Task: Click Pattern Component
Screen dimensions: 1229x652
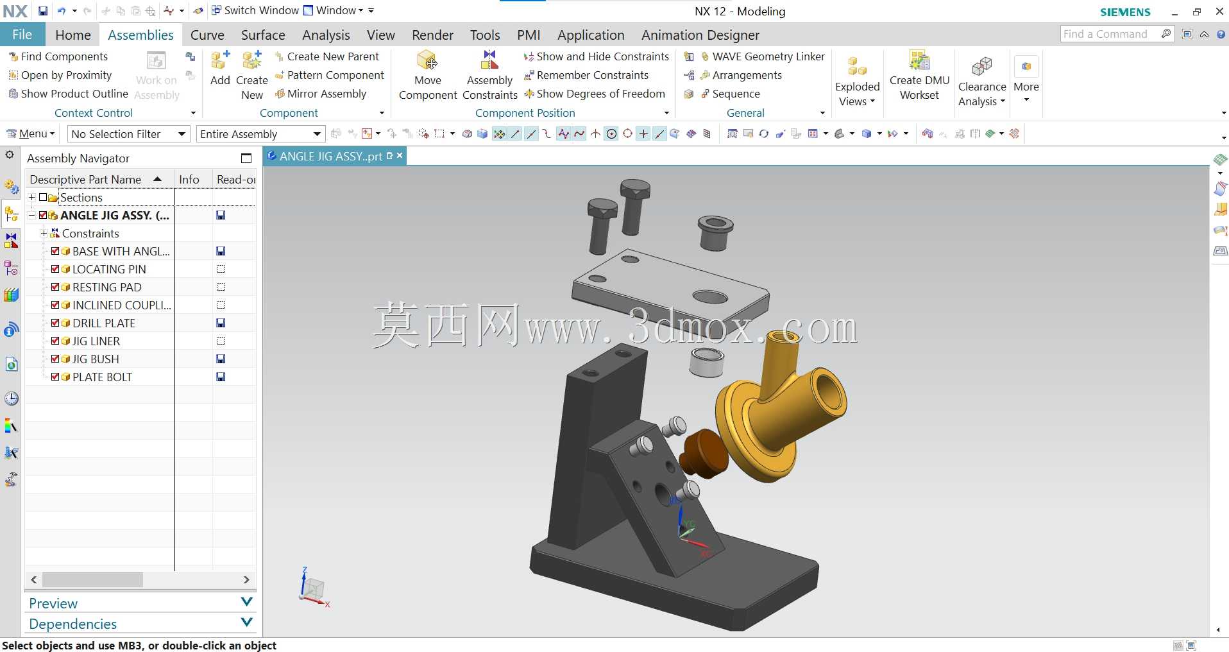Action: [329, 75]
